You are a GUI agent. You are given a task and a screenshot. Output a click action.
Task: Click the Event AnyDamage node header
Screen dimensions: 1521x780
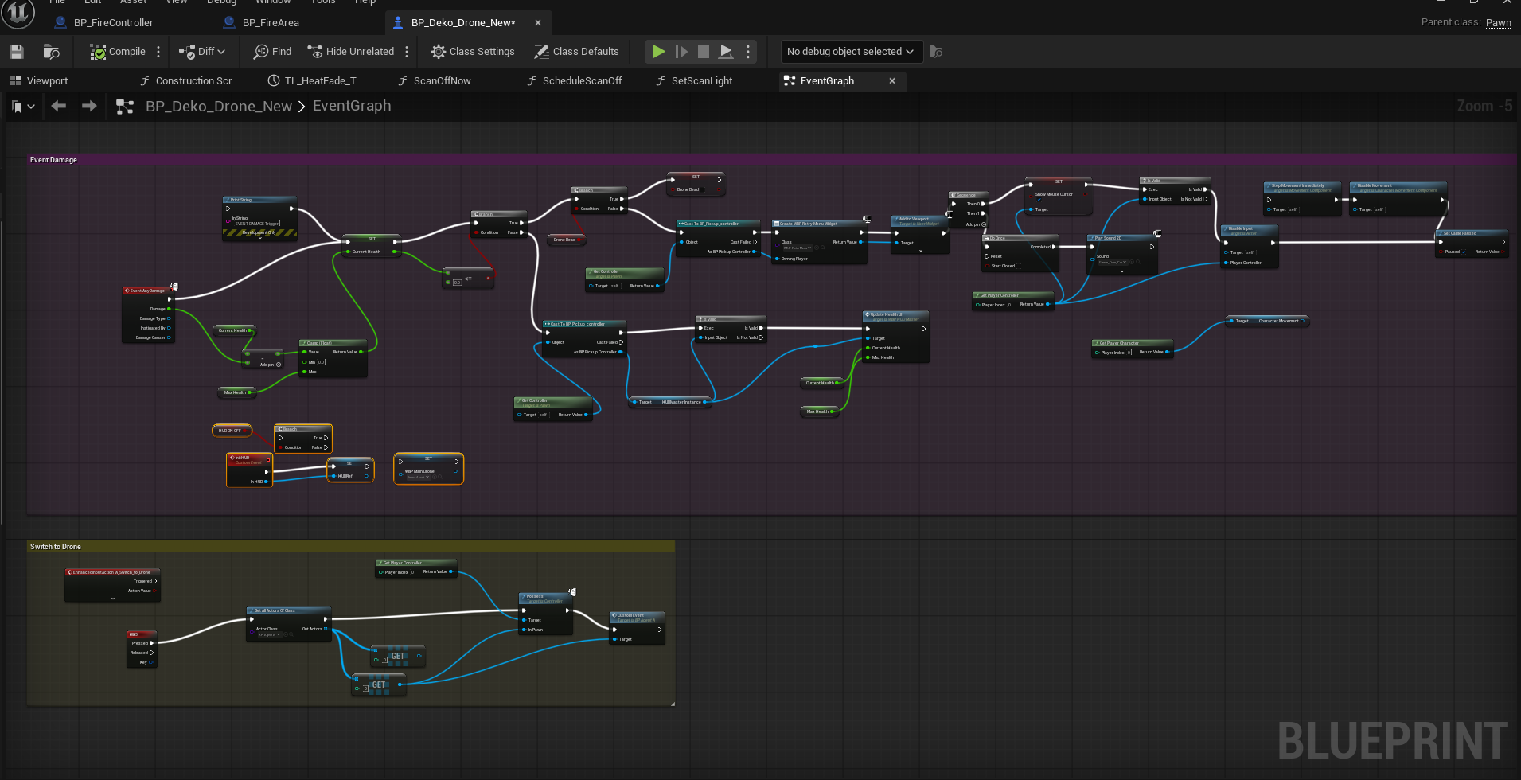[x=149, y=291]
